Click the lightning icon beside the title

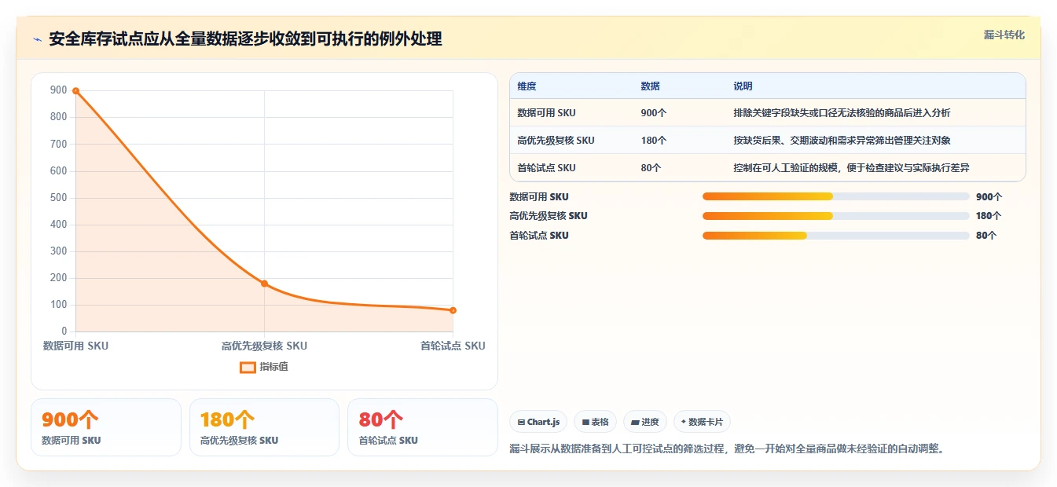coord(38,39)
